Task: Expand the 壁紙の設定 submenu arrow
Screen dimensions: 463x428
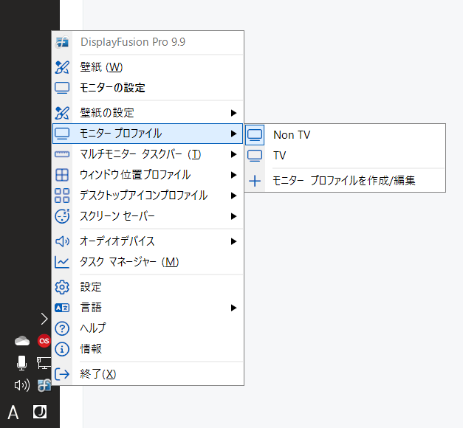Action: point(233,113)
